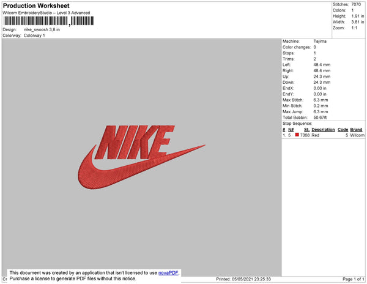Image resolution: width=367 pixels, height=284 pixels.
Task: Click the design name nike_swoosh 3,8 in
Action: [x=42, y=30]
